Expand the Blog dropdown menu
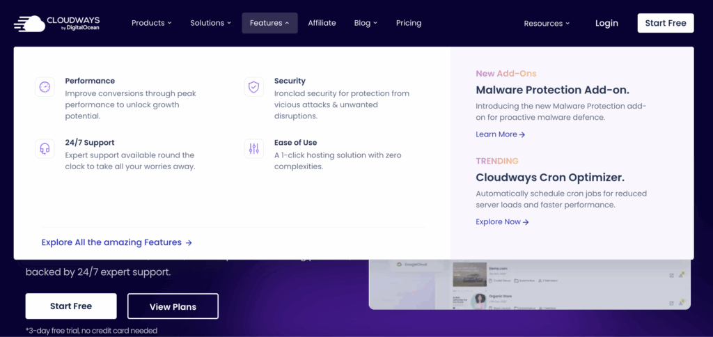This screenshot has height=337, width=713. [366, 23]
